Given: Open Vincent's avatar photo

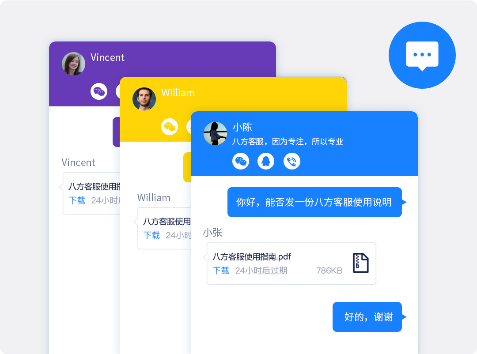Looking at the screenshot, I should tap(73, 64).
